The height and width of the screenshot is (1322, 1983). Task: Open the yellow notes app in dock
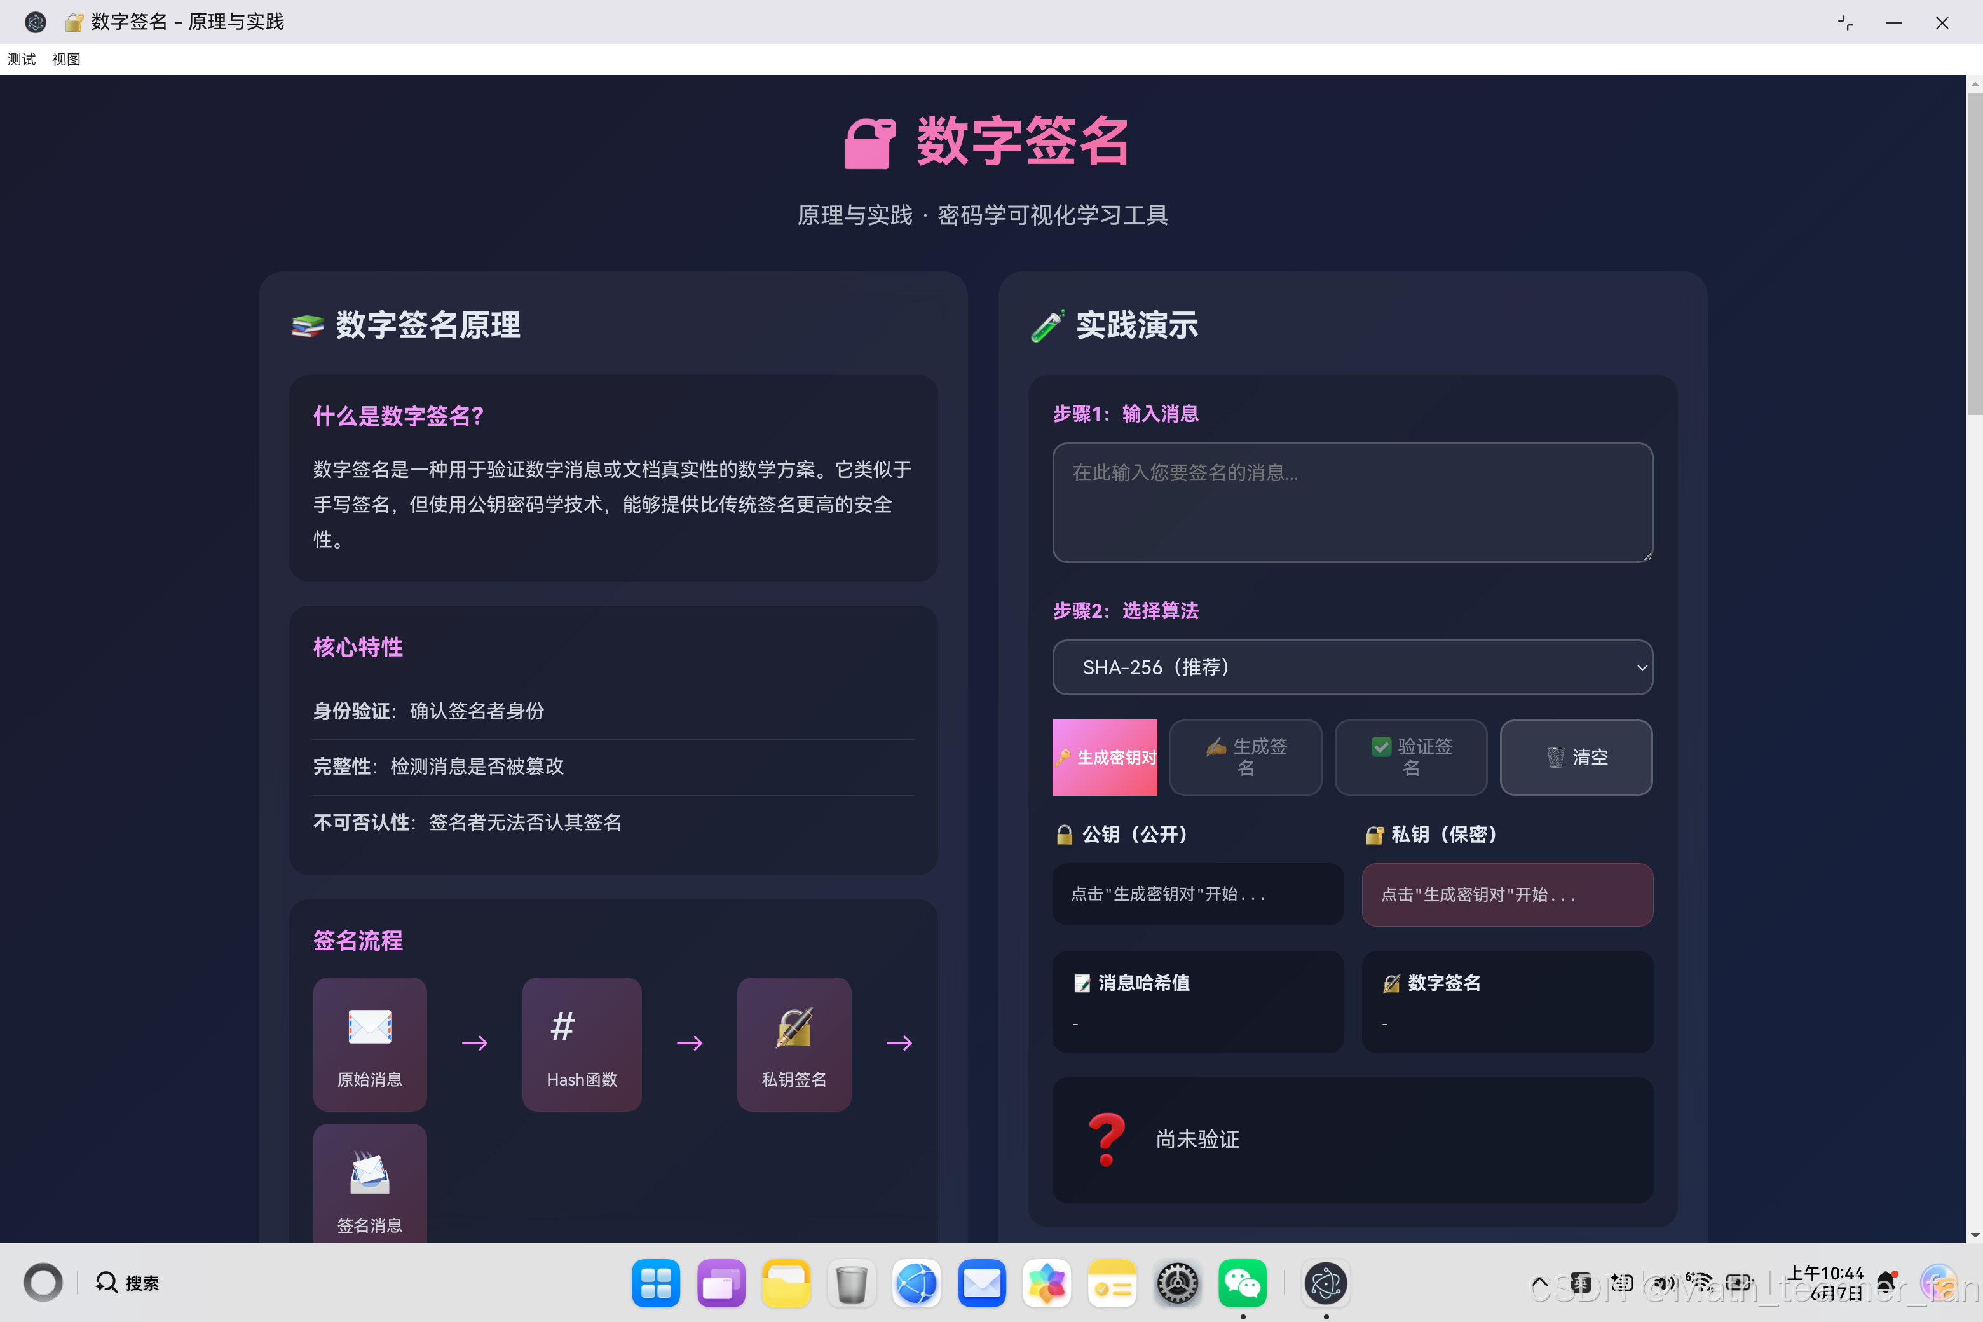click(x=1112, y=1283)
